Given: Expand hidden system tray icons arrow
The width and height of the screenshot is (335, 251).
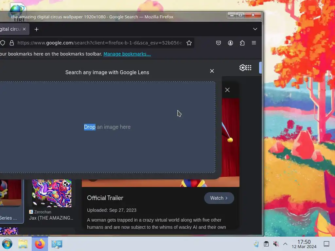Looking at the screenshot, I should point(285,244).
